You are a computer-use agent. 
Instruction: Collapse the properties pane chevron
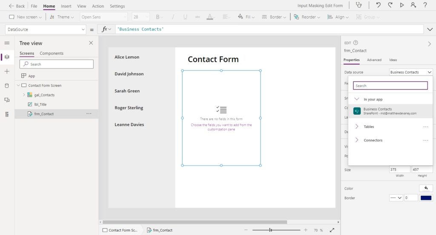[429, 44]
